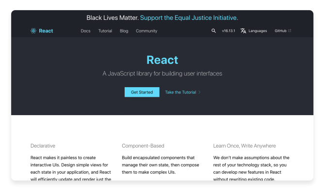325x196 pixels.
Task: Open the Tutorial nav item
Action: click(105, 31)
